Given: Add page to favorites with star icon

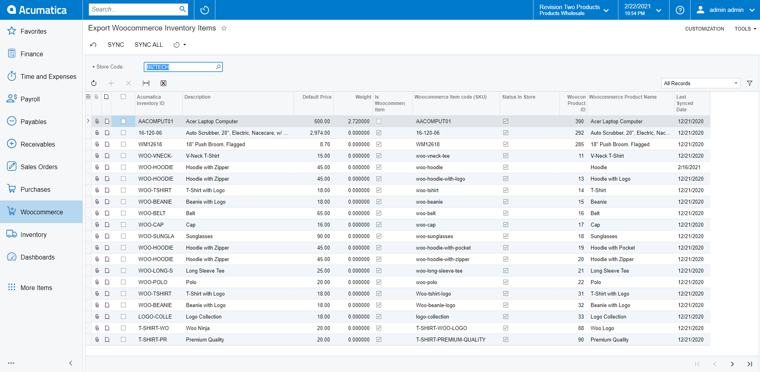Looking at the screenshot, I should click(x=224, y=28).
